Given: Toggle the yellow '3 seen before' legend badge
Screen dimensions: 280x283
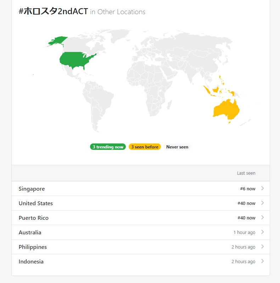Looking at the screenshot, I should tap(145, 147).
